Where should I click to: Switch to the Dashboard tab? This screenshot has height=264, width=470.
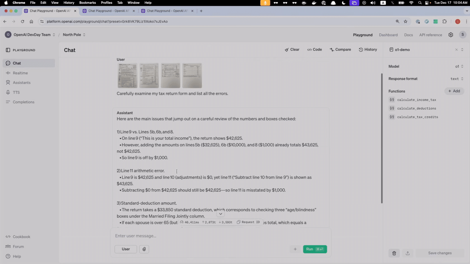tap(388, 35)
